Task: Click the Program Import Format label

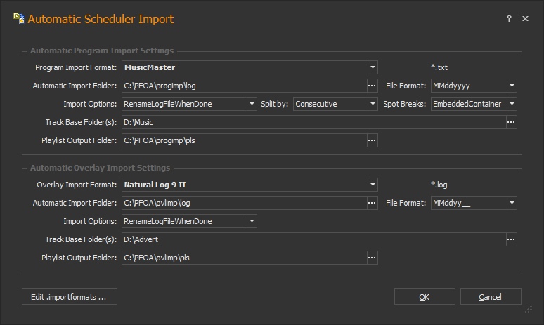Action: pos(76,67)
